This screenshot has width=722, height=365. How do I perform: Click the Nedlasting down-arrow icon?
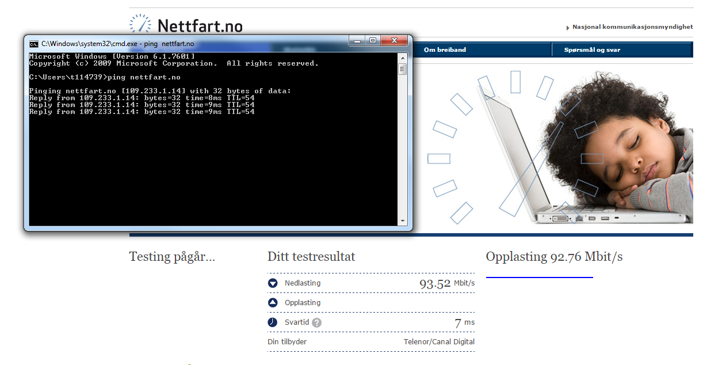click(x=273, y=283)
